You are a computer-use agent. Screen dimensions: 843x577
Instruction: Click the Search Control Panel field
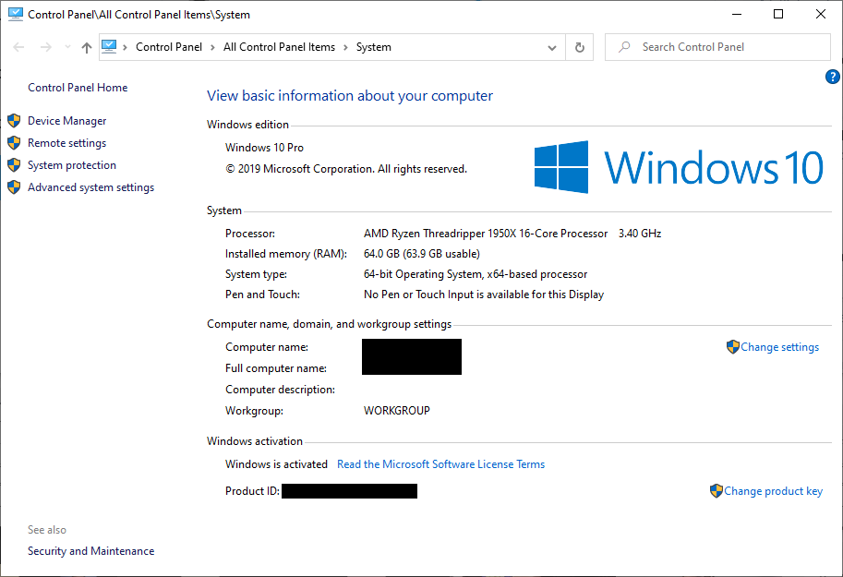(717, 47)
